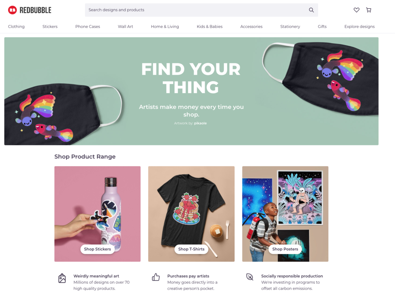Open the shopping cart icon
The image size is (395, 298).
tap(369, 10)
